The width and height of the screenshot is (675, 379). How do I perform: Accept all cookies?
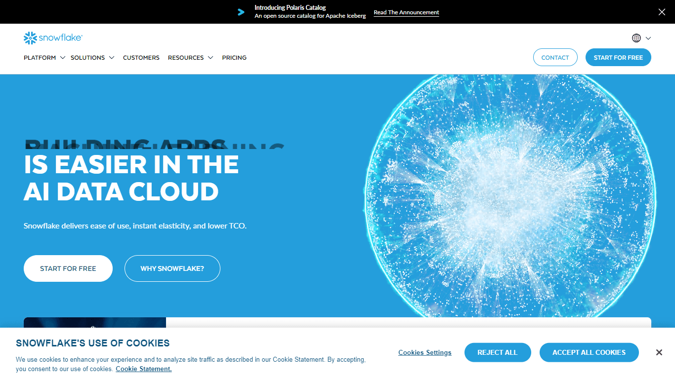[589, 352]
